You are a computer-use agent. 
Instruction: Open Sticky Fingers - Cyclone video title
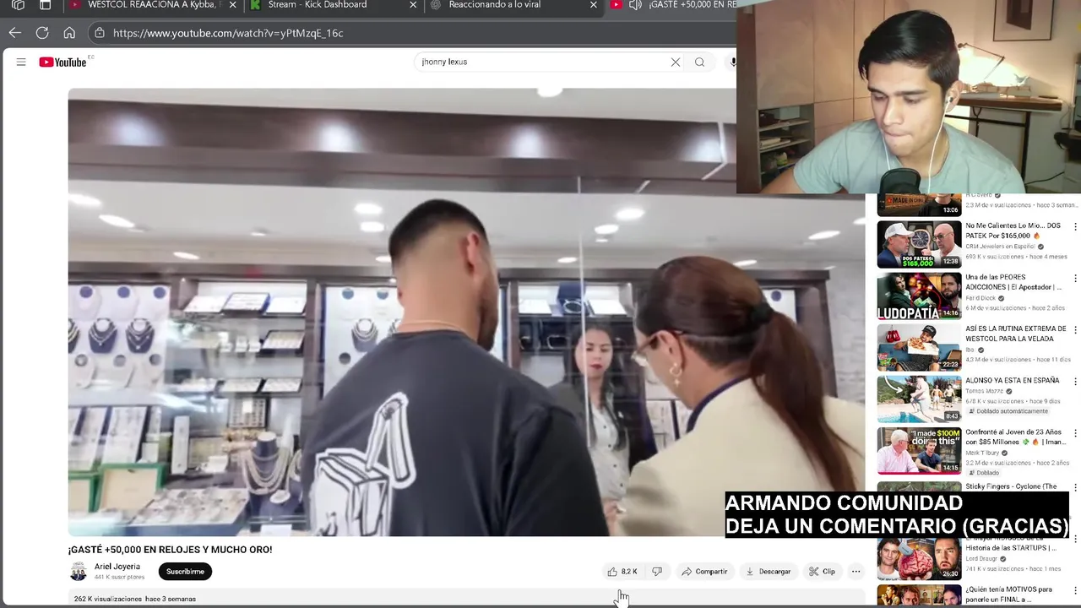point(1011,486)
